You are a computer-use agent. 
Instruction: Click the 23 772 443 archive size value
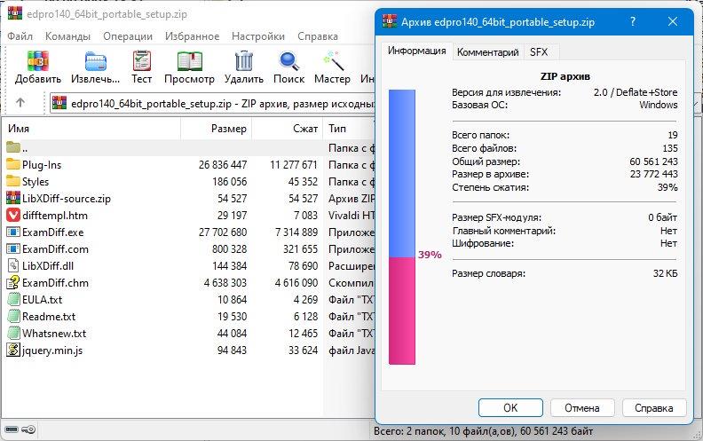[x=653, y=174]
